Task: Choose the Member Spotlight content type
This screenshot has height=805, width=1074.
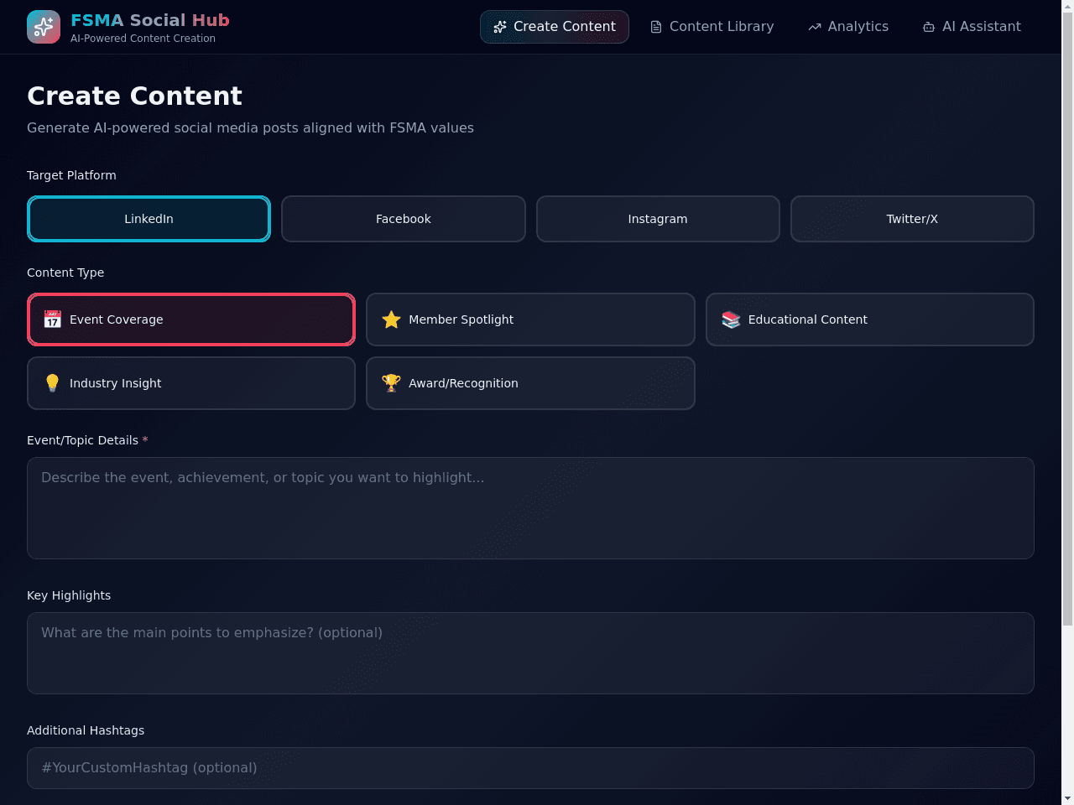Action: [x=530, y=319]
